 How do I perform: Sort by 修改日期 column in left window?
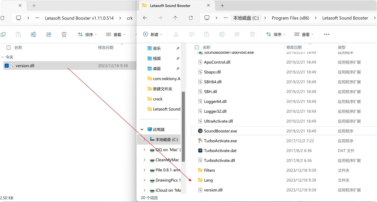click(x=106, y=48)
